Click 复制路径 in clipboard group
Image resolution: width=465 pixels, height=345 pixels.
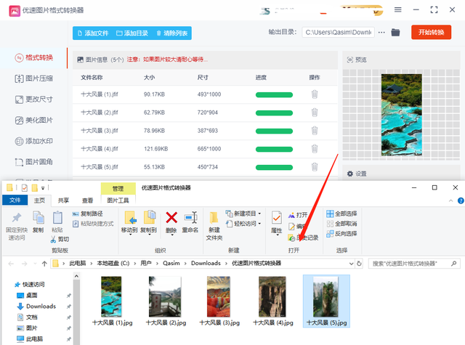tap(88, 214)
